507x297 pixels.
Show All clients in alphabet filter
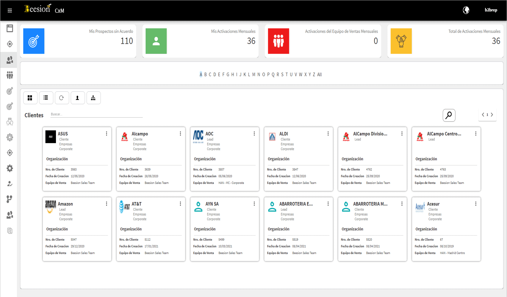(x=320, y=75)
